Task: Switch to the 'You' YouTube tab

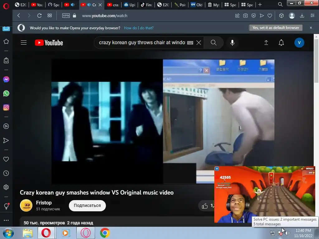Action: pyautogui.click(x=37, y=5)
